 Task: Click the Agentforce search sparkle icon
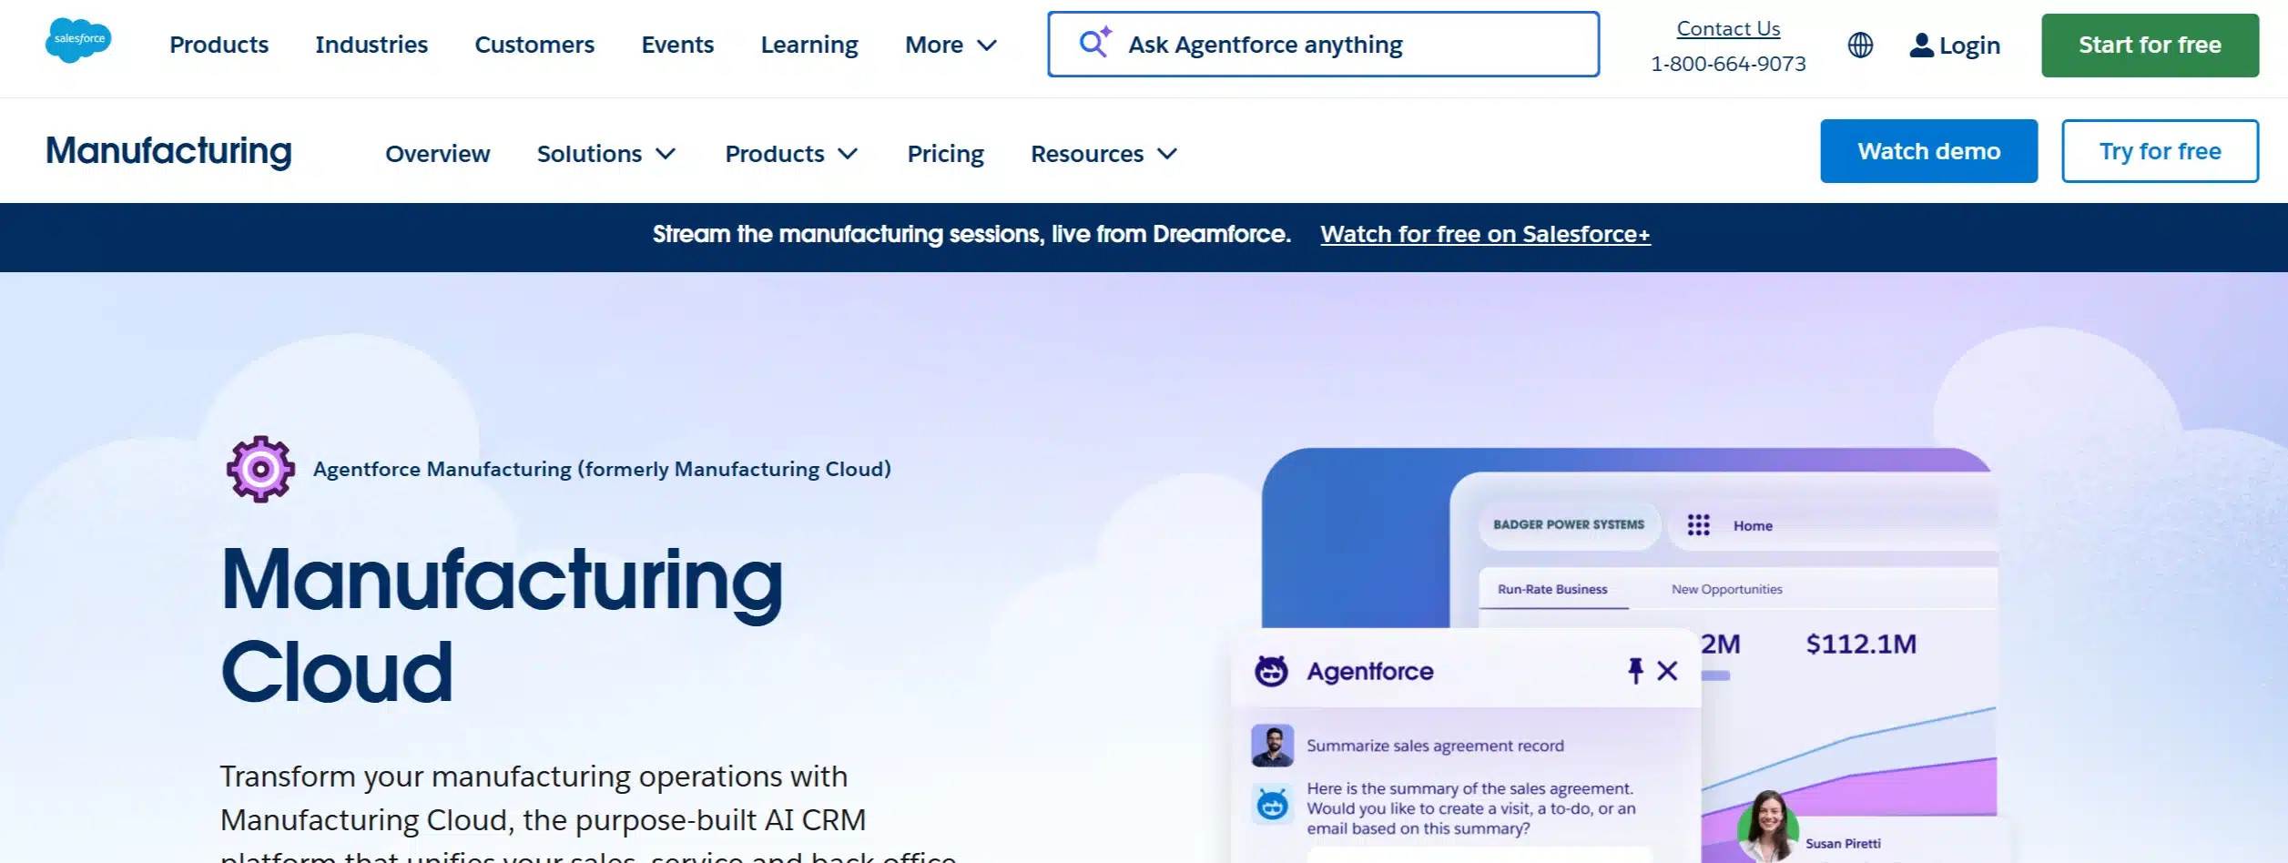pos(1094,43)
